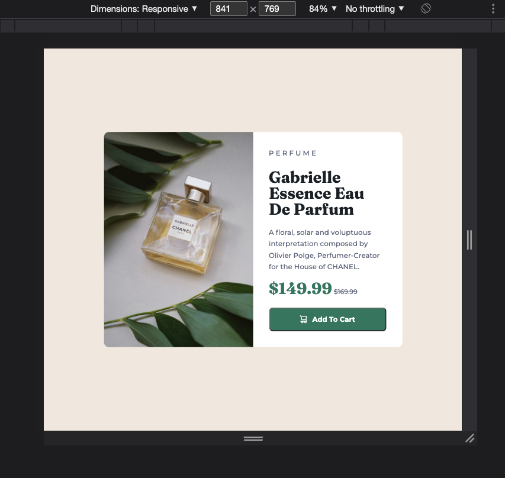The width and height of the screenshot is (505, 478).
Task: Toggle the rotate device orientation icon
Action: tap(426, 8)
